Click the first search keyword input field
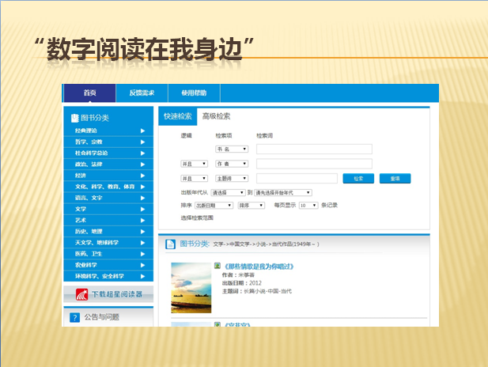This screenshot has height=367, width=488. coord(314,149)
